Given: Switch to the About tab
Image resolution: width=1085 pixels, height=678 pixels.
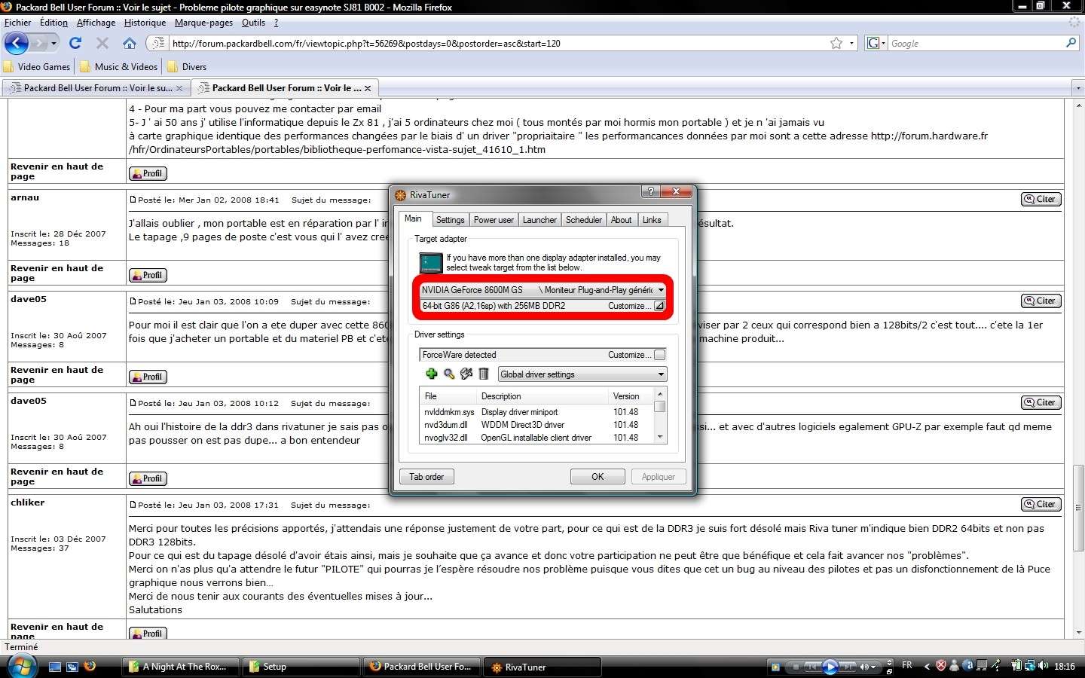Looking at the screenshot, I should [x=622, y=220].
